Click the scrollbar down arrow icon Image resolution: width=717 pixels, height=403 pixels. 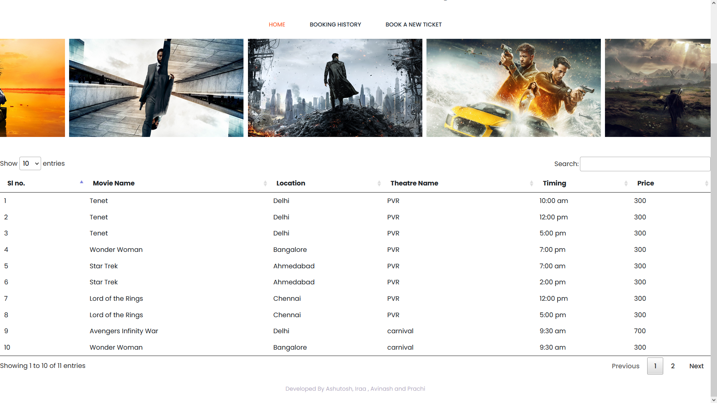tap(714, 400)
